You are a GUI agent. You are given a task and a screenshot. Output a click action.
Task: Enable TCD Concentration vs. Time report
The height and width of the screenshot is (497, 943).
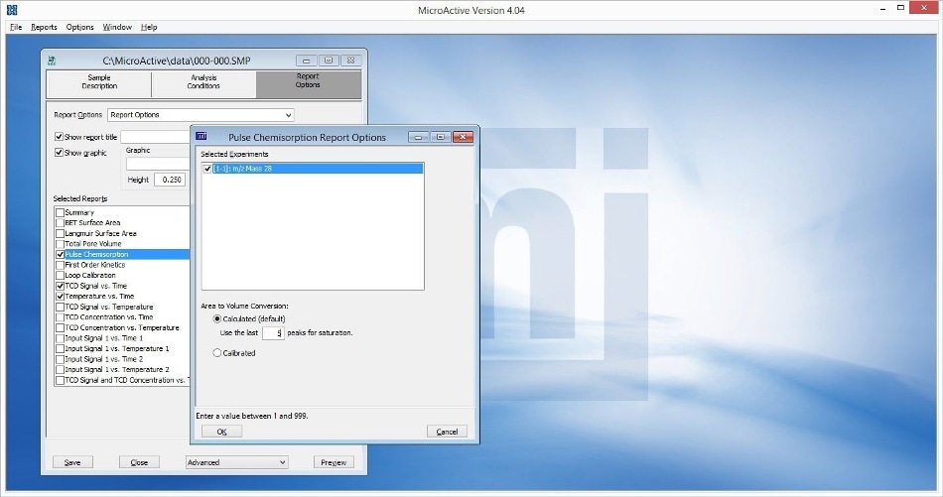tap(60, 317)
